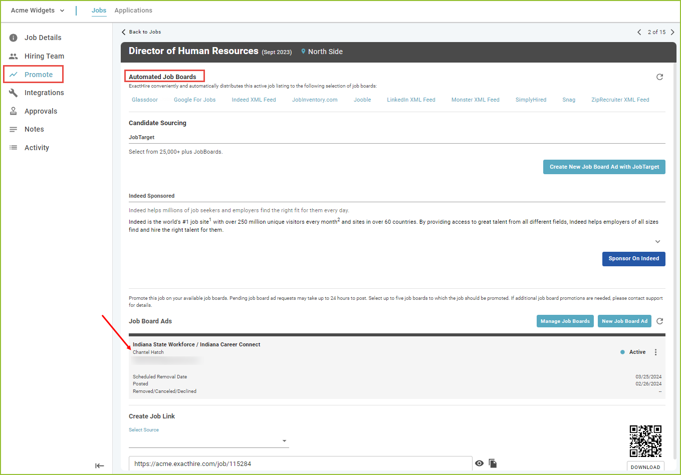Click New Job Board Ad button
The height and width of the screenshot is (475, 681).
[x=624, y=321]
